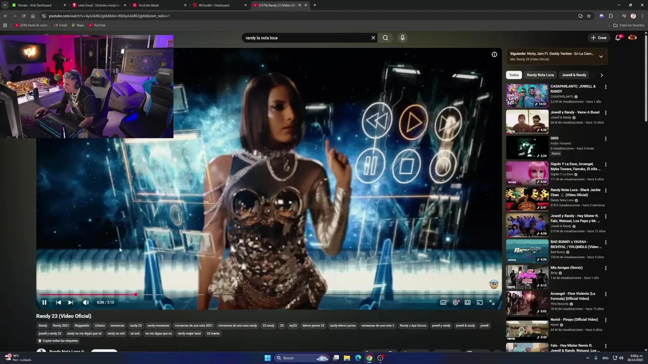This screenshot has width=648, height=364.
Task: Open a new browser tab
Action: 315,5
